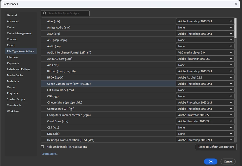Image resolution: width=242 pixels, height=166 pixels.
Task: Cancel the Preferences dialog
Action: [x=228, y=161]
